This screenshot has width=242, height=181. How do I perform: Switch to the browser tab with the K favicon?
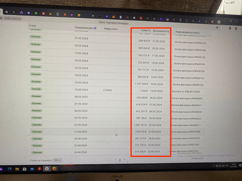coord(14,12)
